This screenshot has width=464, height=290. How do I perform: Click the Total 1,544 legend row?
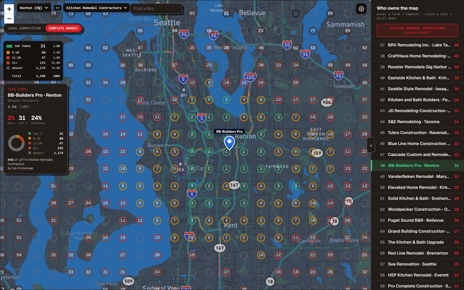(33, 76)
